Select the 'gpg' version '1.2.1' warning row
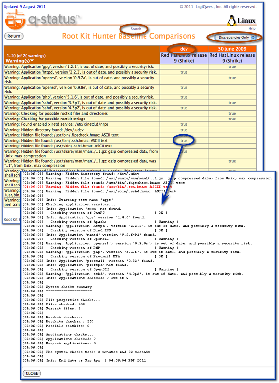Screen dimensions: 279x383 click(130, 66)
